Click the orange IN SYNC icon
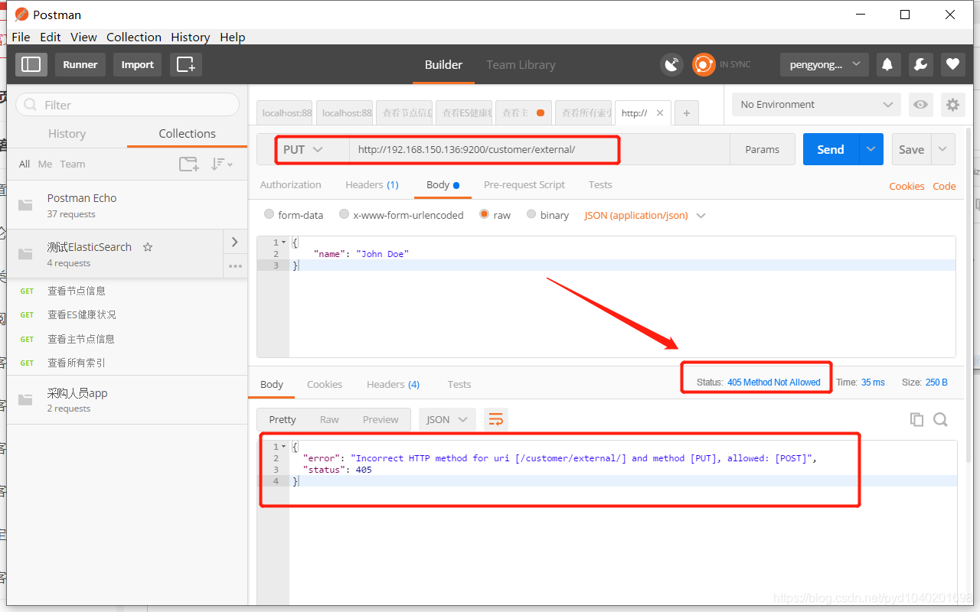 [704, 64]
